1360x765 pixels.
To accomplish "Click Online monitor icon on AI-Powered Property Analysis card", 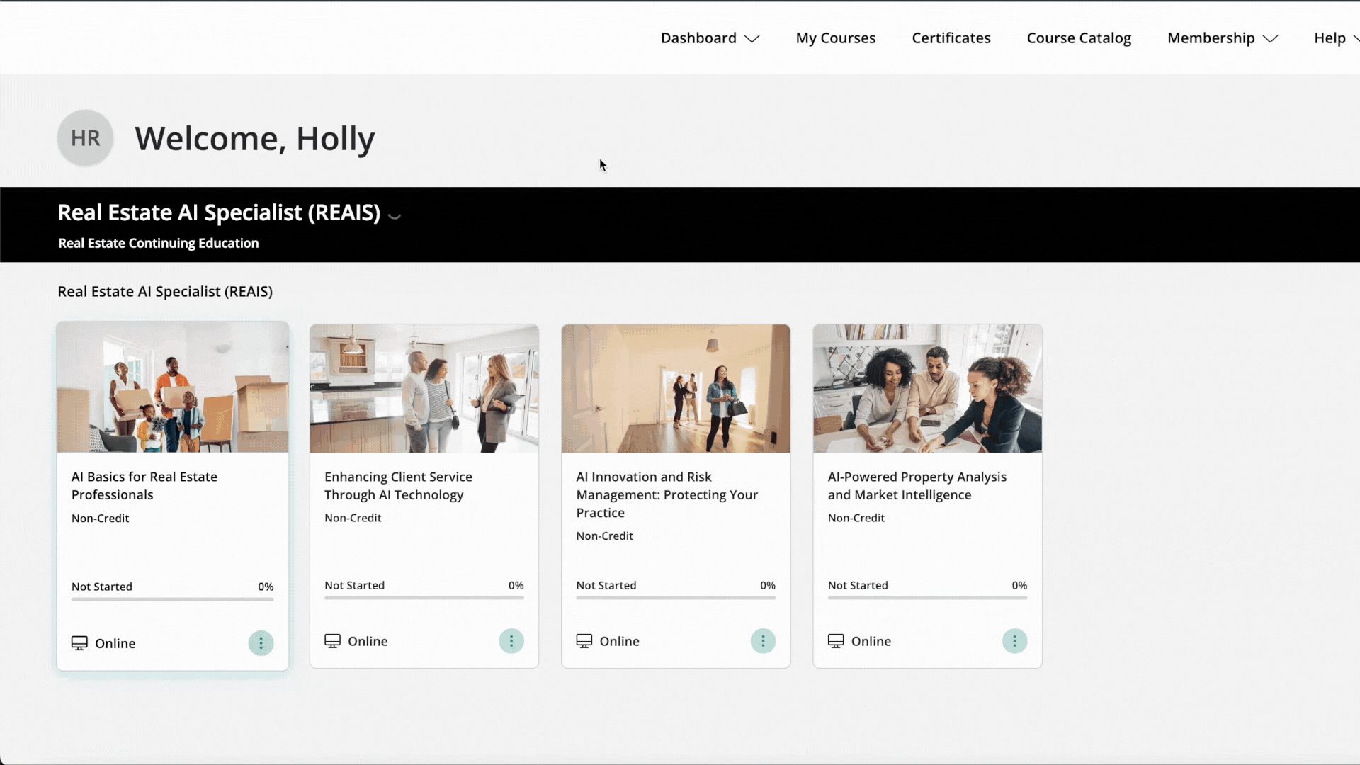I will pos(836,641).
